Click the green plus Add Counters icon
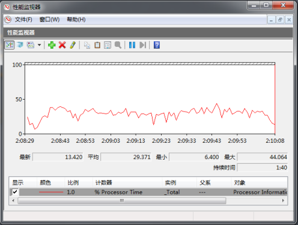 click(x=52, y=45)
